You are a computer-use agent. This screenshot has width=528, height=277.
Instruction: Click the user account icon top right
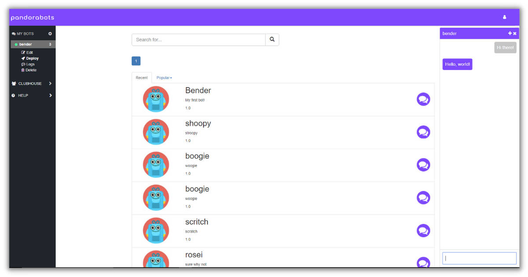click(504, 17)
